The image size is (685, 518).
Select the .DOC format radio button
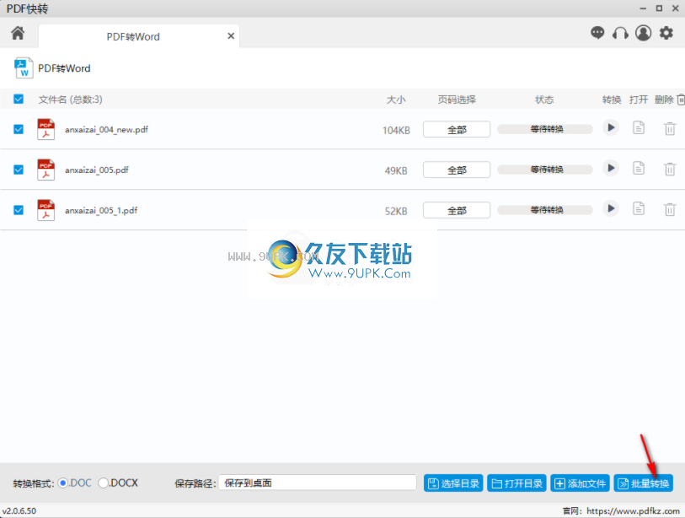63,483
